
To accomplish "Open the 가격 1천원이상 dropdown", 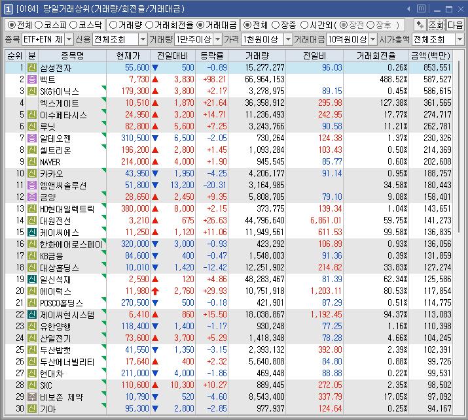I will [288, 39].
